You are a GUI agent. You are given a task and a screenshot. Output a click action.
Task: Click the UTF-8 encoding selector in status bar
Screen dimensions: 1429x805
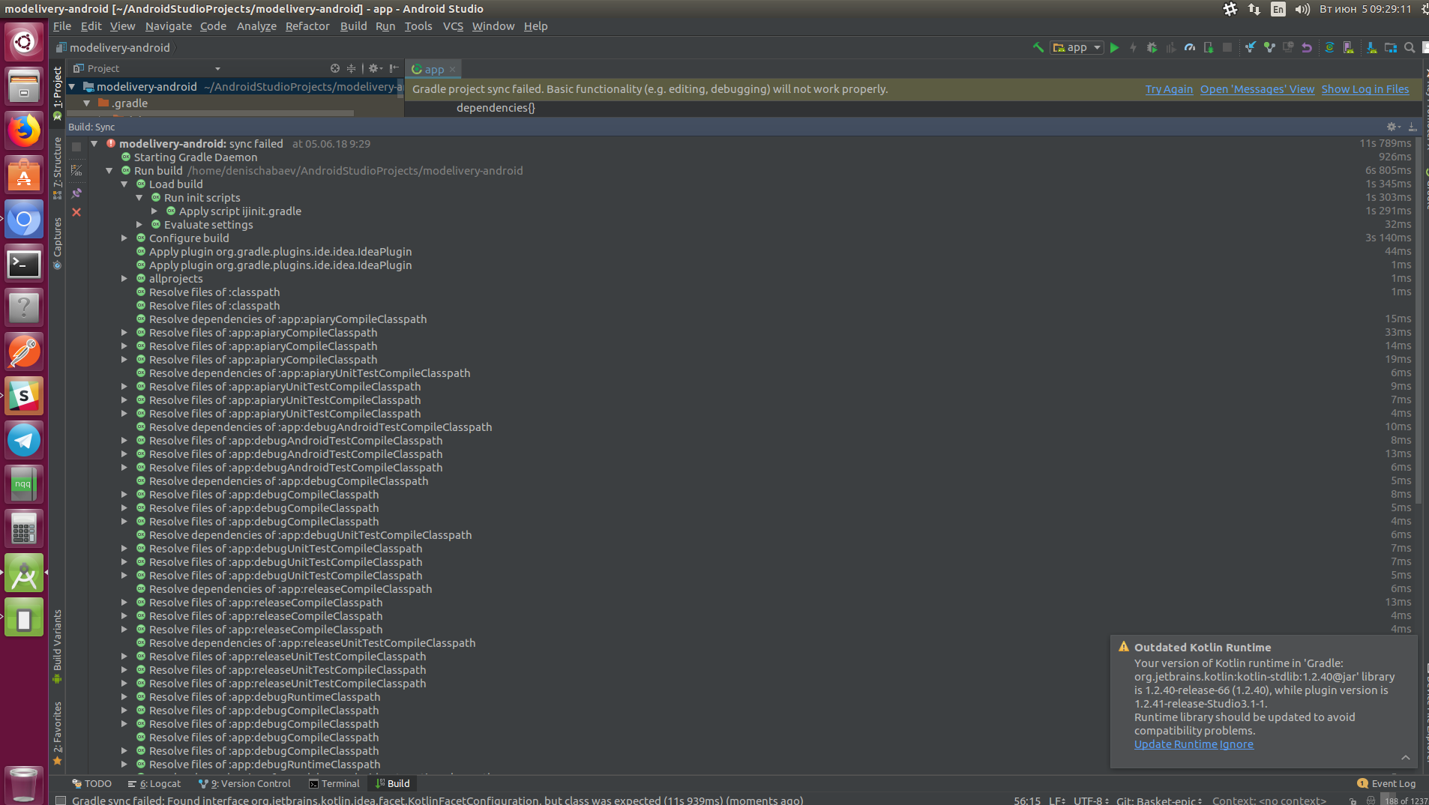(x=1091, y=801)
